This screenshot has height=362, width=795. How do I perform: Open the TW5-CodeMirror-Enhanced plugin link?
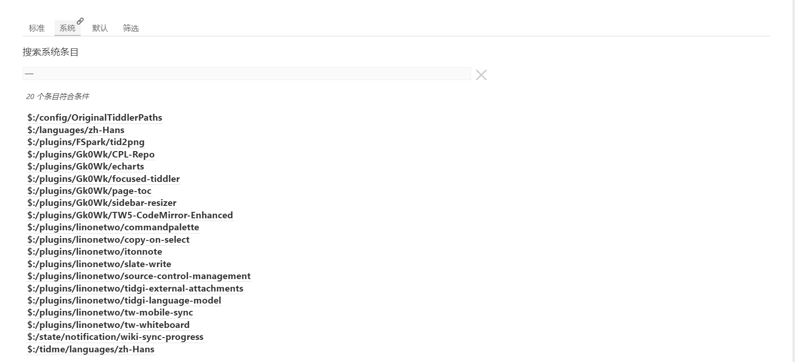[130, 215]
